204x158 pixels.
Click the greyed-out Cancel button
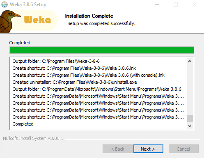pyautogui.click(x=183, y=149)
